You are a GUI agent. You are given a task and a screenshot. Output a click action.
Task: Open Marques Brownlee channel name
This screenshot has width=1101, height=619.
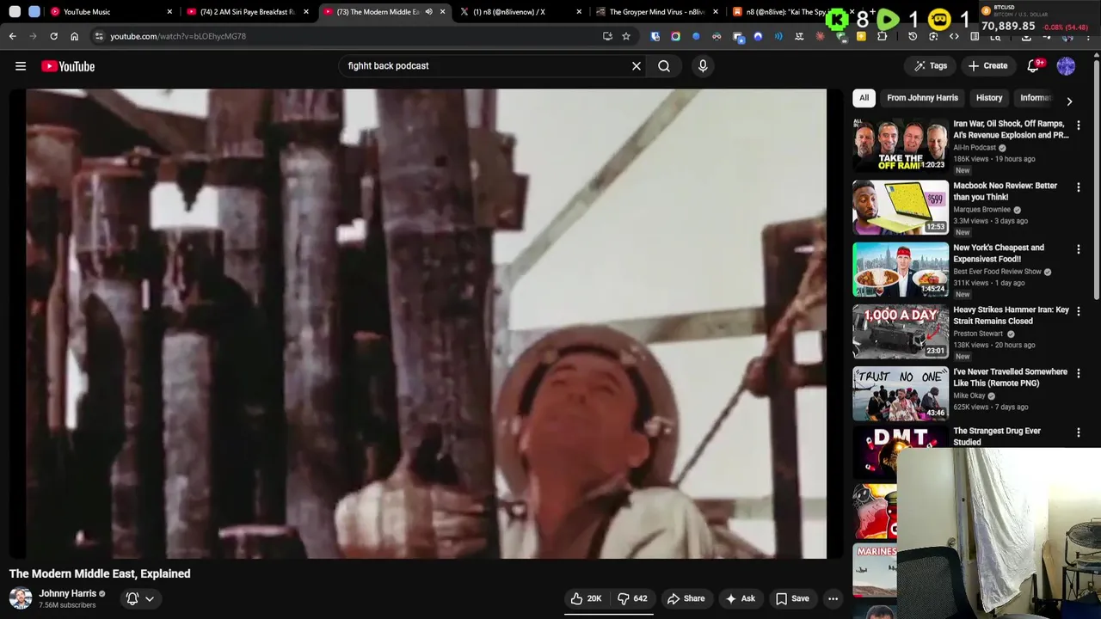click(x=981, y=210)
